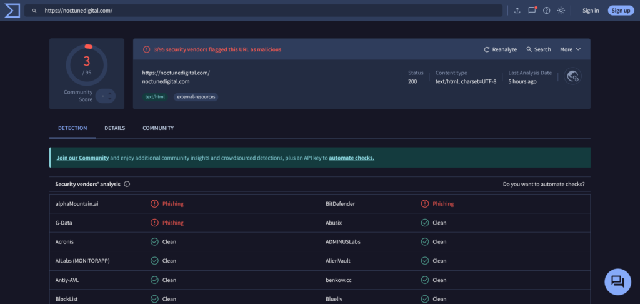640x304 pixels.
Task: Click the Sign up button
Action: click(x=621, y=11)
